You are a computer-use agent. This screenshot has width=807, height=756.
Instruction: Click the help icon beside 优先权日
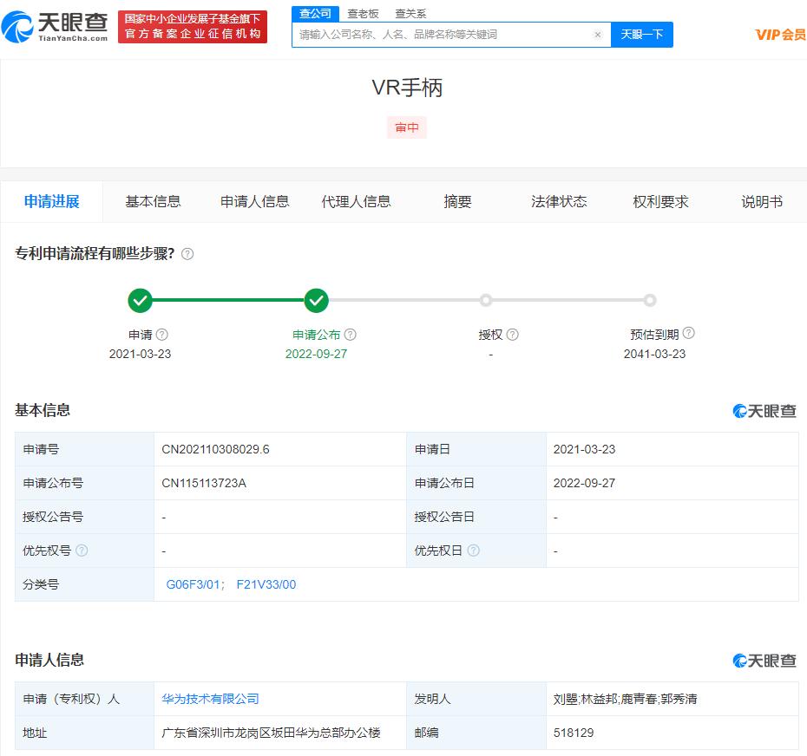pyautogui.click(x=473, y=551)
